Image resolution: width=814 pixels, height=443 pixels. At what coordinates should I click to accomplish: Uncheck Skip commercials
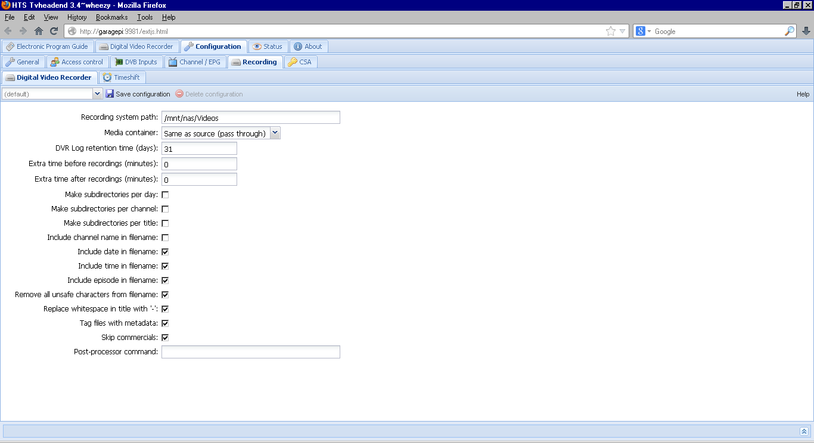[165, 337]
